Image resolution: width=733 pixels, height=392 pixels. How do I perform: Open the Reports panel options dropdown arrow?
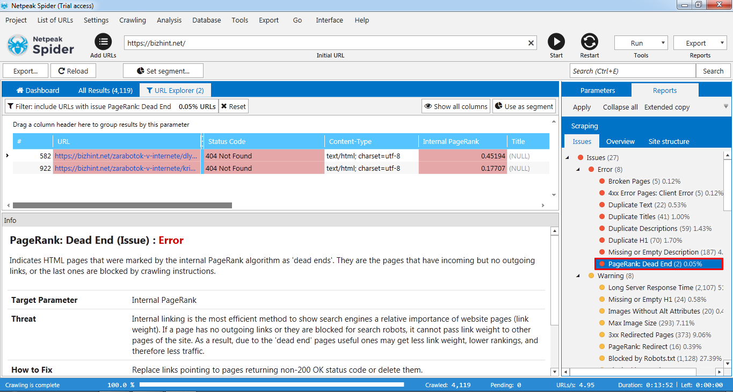tap(726, 106)
